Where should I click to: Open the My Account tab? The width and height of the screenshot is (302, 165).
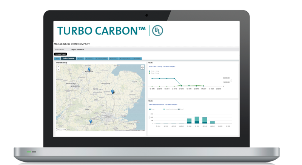click(113, 59)
